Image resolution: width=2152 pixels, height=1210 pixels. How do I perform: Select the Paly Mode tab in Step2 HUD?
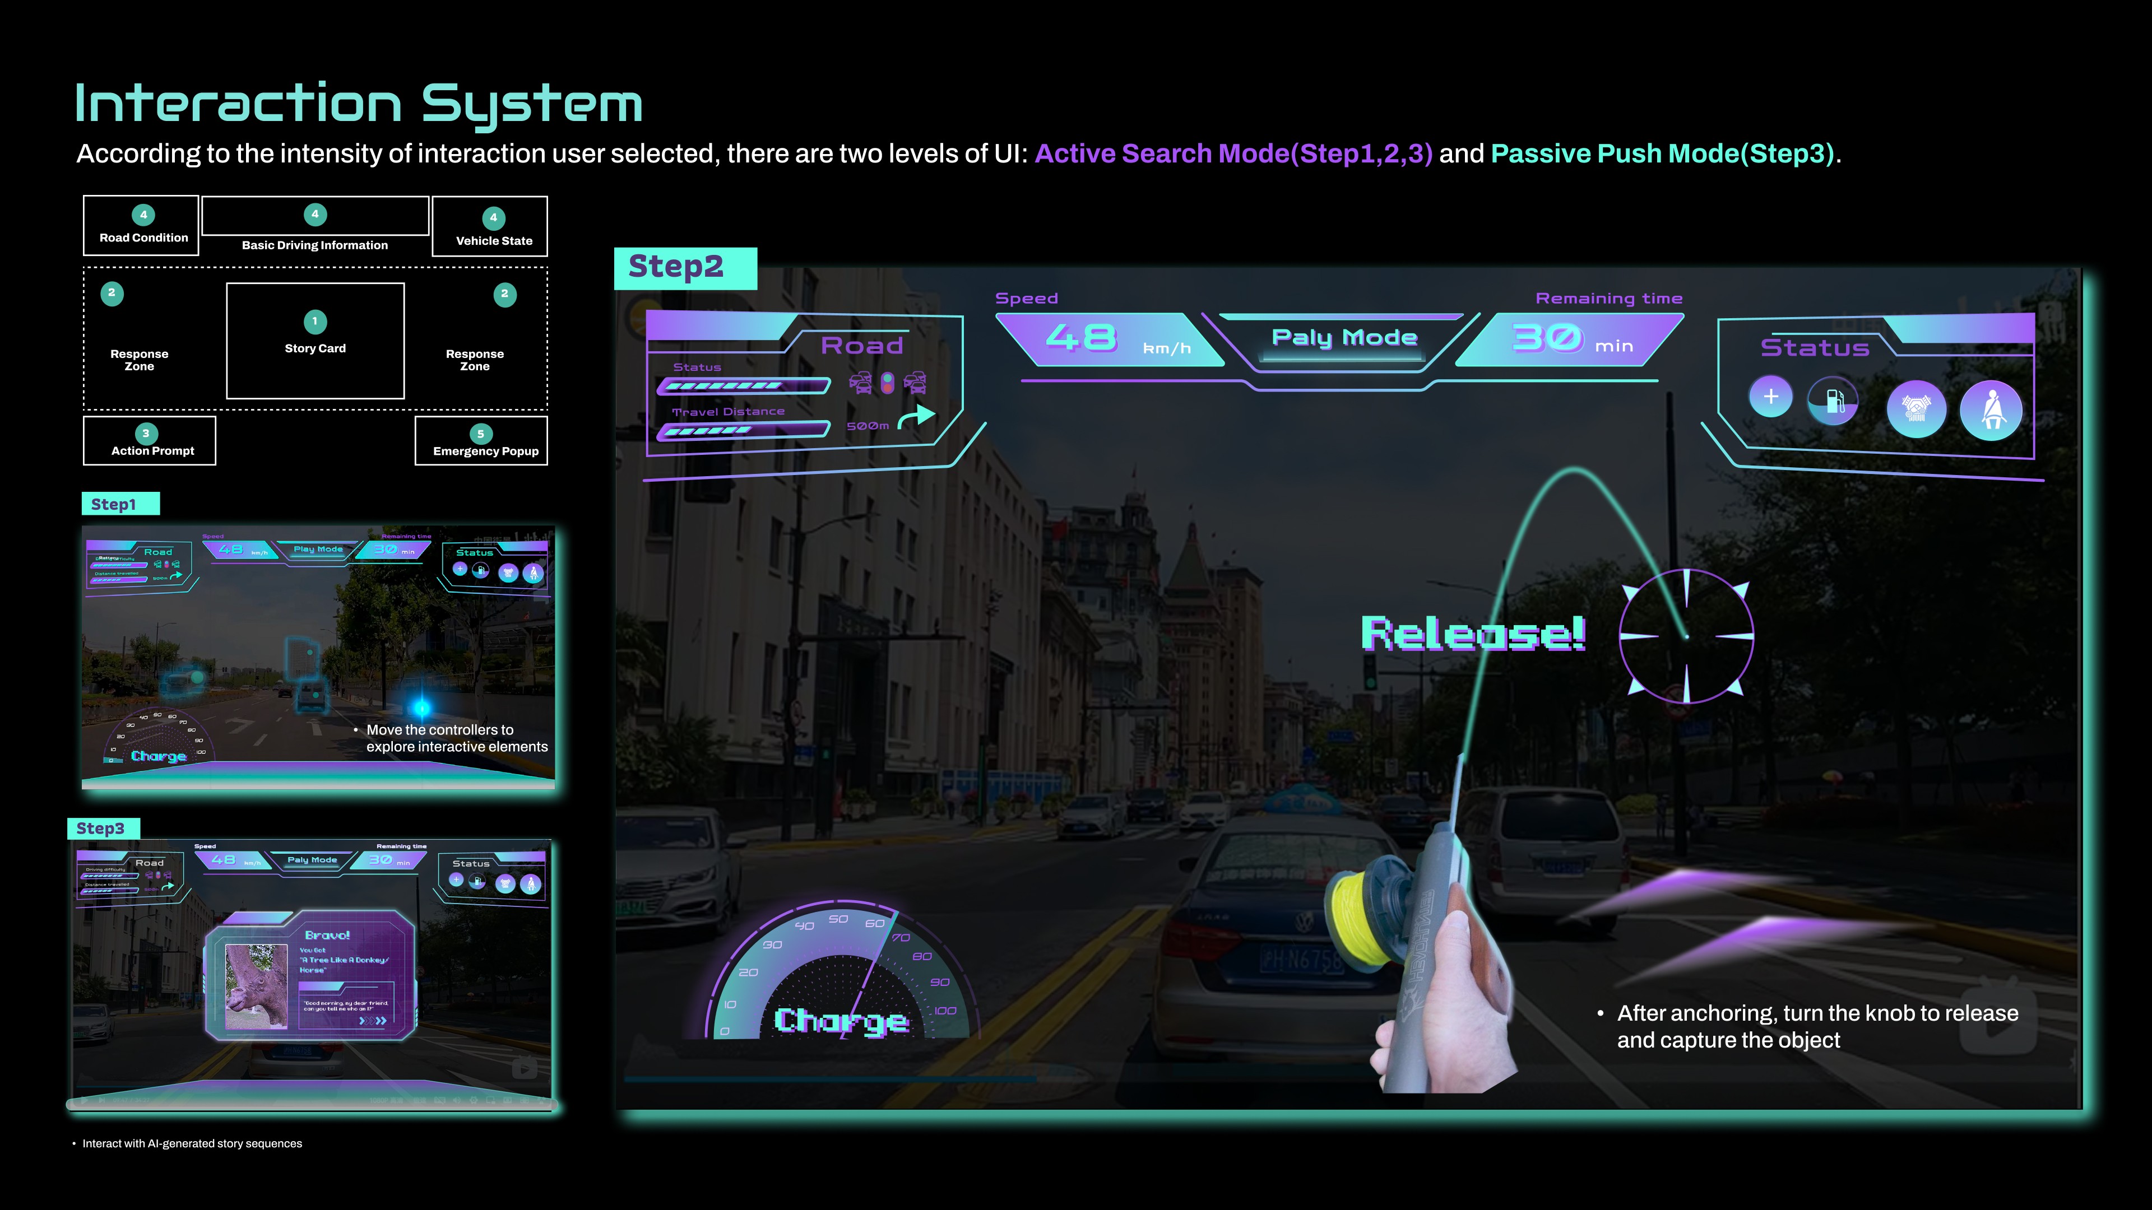pyautogui.click(x=1343, y=338)
